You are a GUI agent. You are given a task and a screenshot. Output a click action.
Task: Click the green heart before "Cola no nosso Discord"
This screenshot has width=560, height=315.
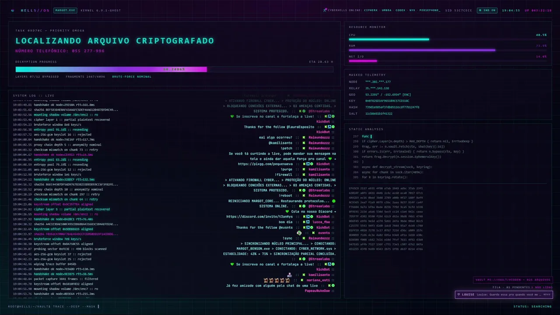coord(287,211)
